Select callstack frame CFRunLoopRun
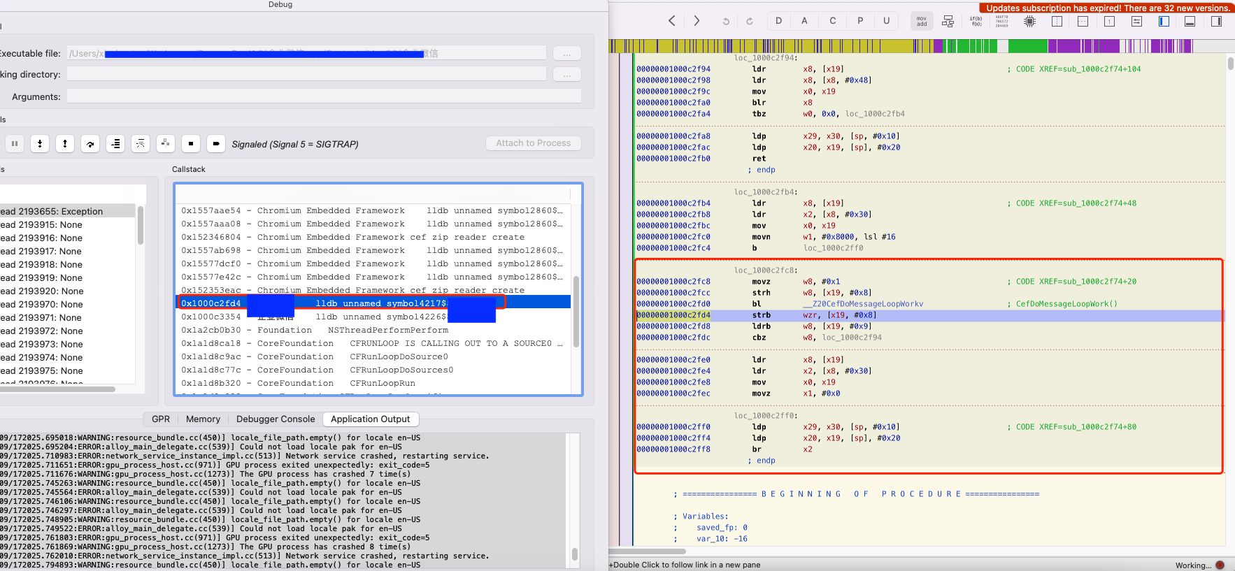Screen dimensions: 1235x571 tap(373, 383)
